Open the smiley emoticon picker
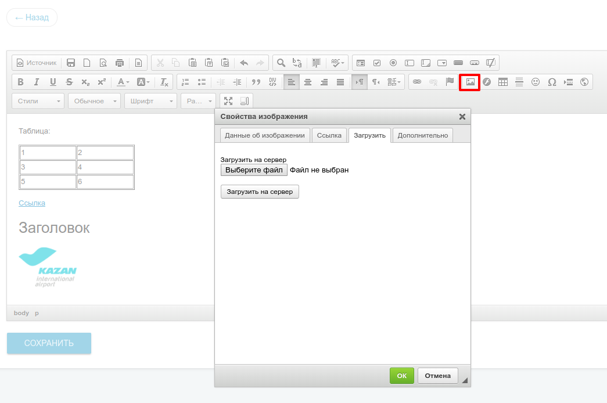 point(536,82)
